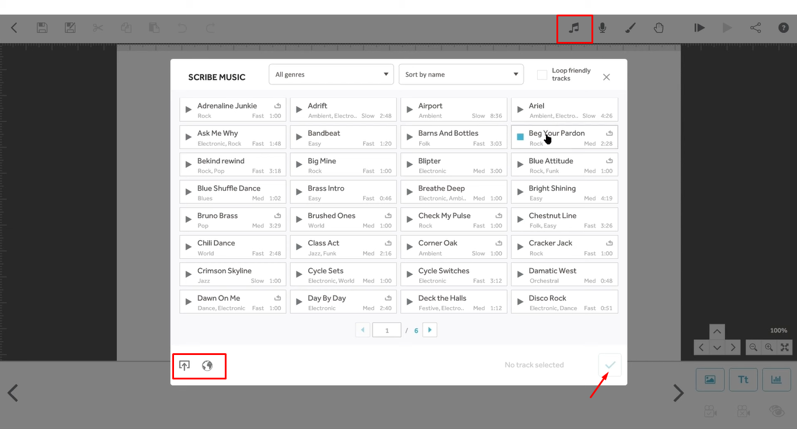Select the Breathe Deep track
797x429 pixels.
tap(454, 192)
